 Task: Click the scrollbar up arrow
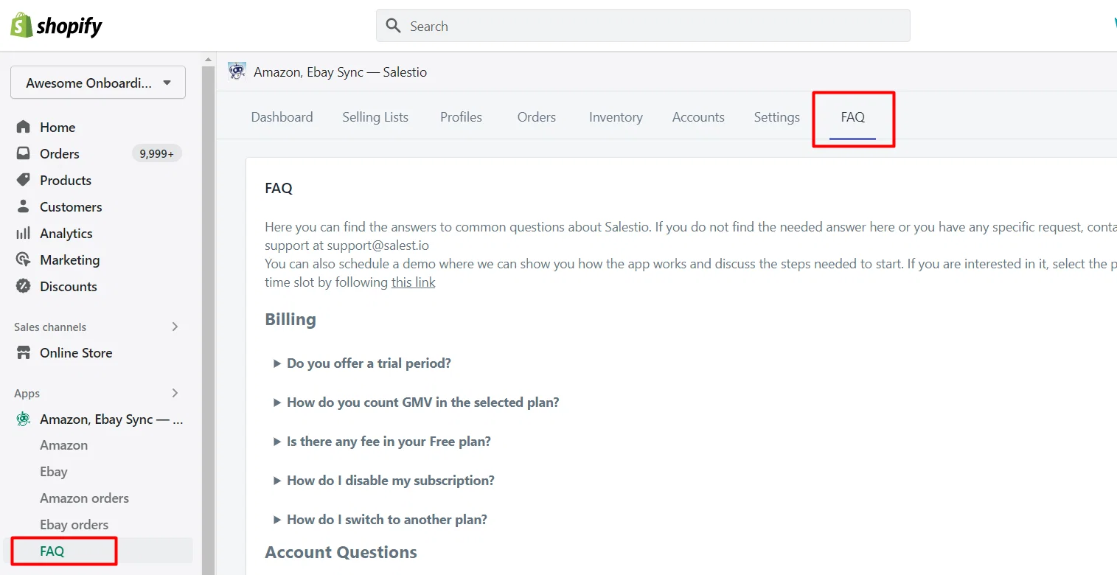pos(208,59)
